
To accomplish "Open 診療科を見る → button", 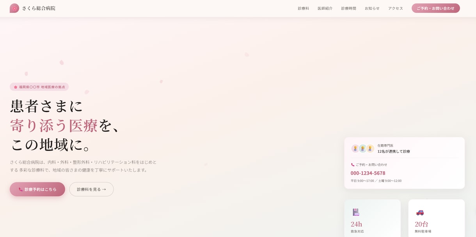I will pyautogui.click(x=91, y=189).
